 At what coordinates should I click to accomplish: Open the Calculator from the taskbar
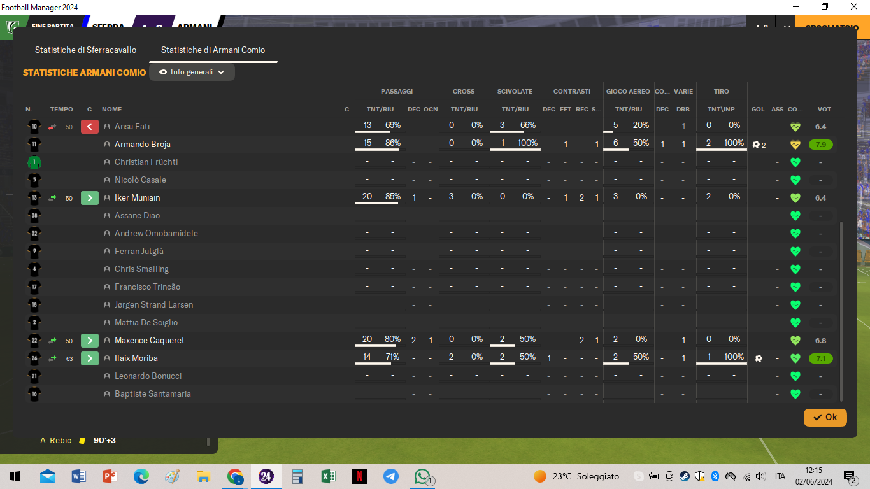tap(297, 476)
